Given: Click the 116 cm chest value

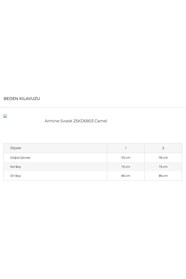Looking at the screenshot, I should [x=163, y=158].
